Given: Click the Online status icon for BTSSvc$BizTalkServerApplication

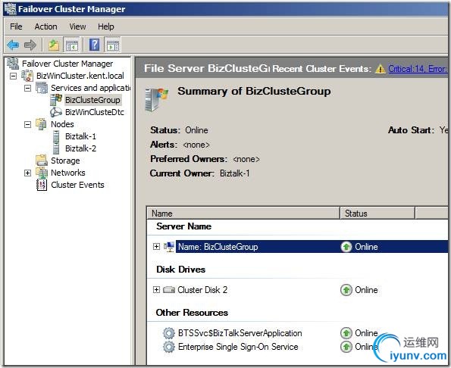Looking at the screenshot, I should 346,333.
